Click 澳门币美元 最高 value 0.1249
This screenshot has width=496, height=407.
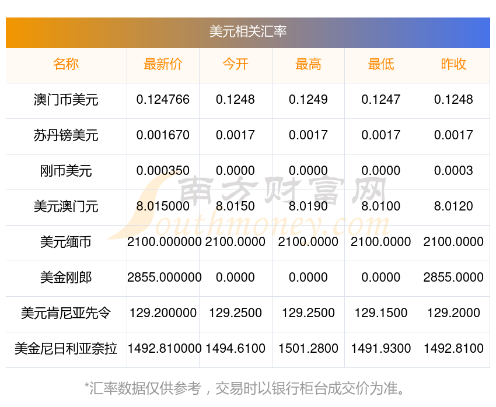[x=308, y=100]
